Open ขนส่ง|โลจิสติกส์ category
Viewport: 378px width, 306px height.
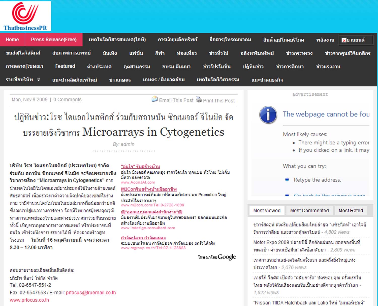click(23, 53)
